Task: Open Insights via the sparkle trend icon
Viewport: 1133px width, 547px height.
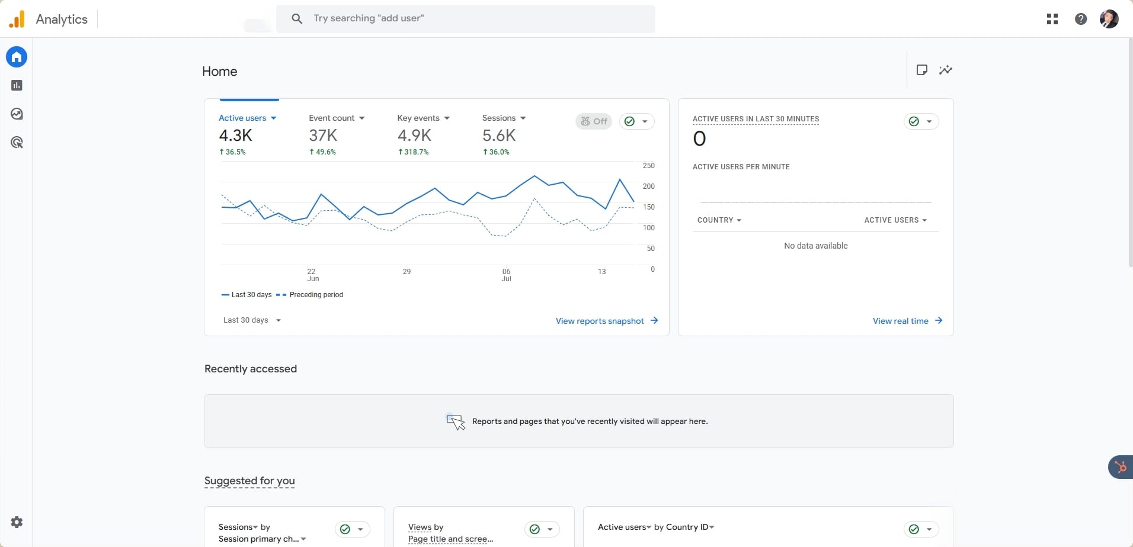Action: click(946, 70)
